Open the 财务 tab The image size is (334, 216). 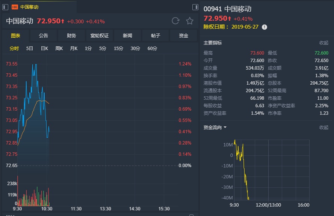(71, 36)
